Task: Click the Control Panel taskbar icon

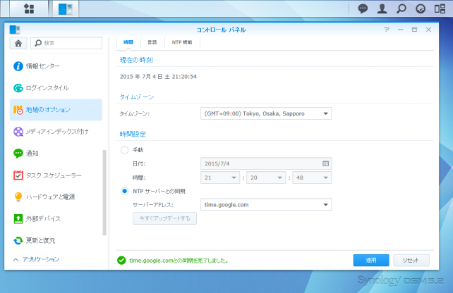Action: (66, 8)
